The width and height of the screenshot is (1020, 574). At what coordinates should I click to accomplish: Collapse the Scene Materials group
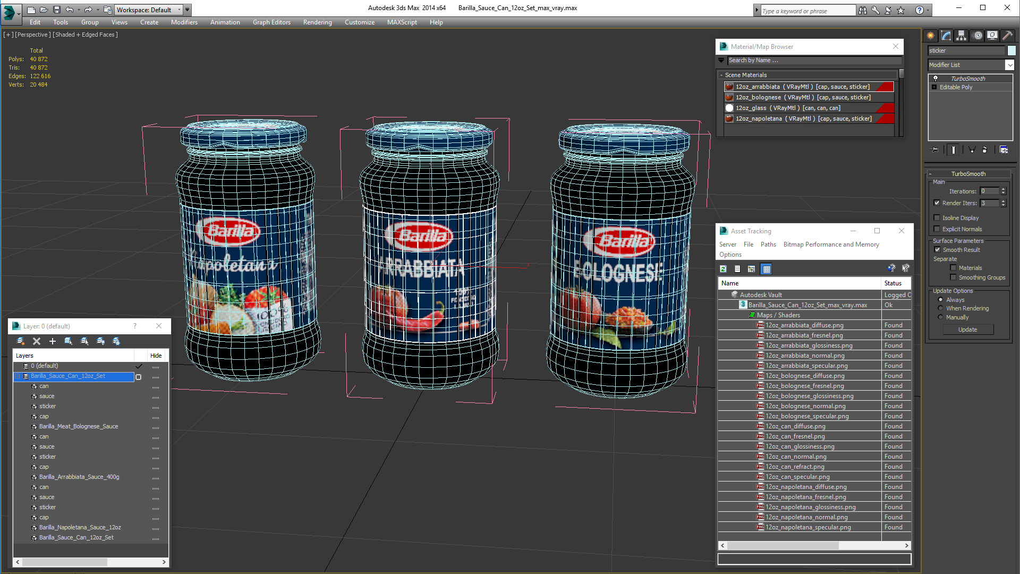click(721, 75)
